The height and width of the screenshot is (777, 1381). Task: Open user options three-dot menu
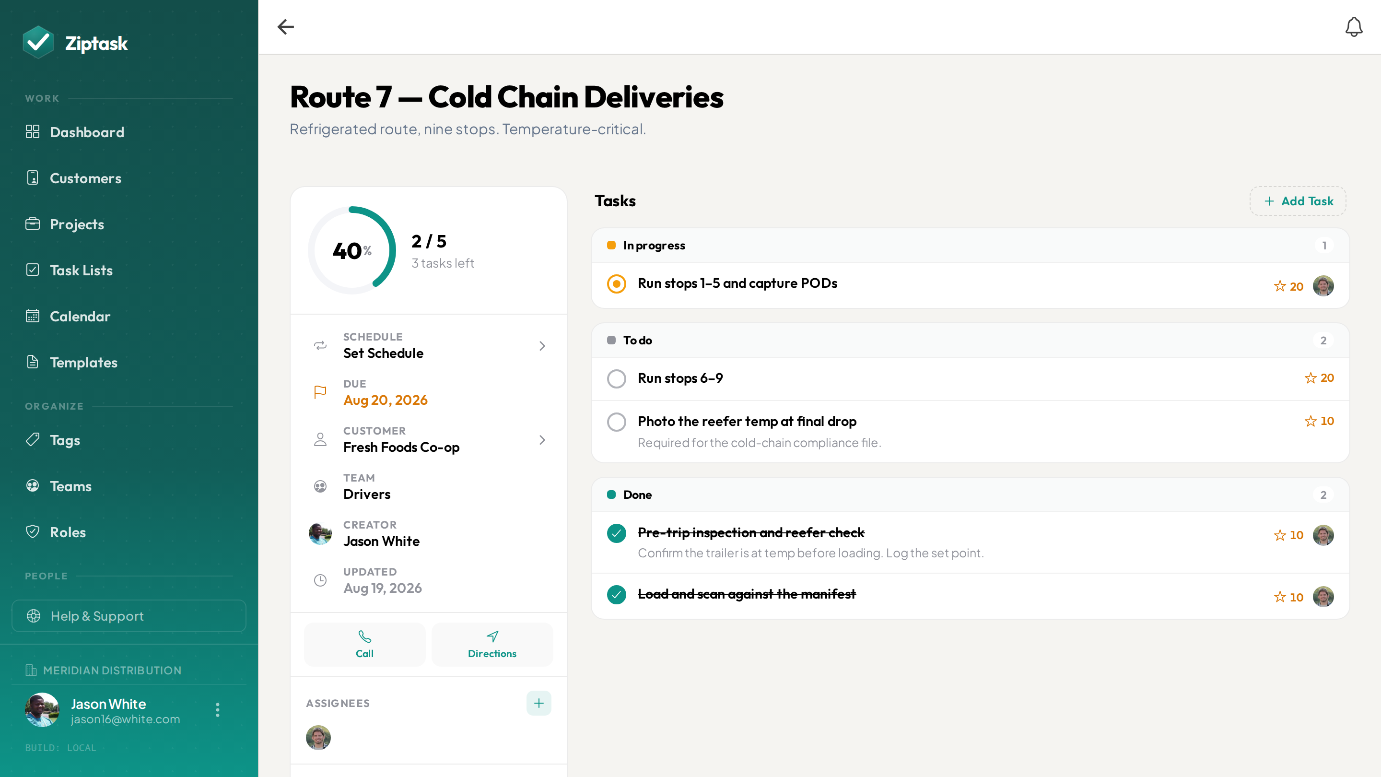(x=217, y=709)
